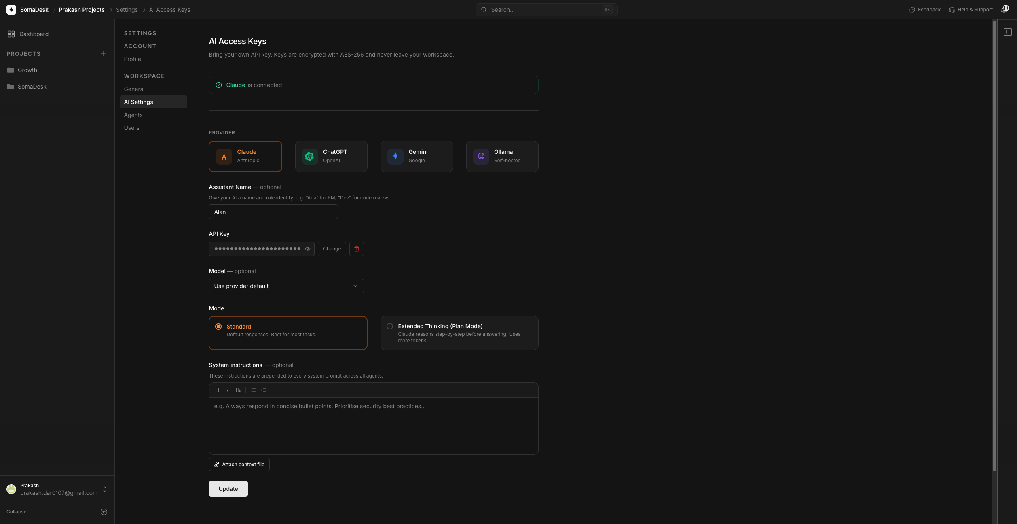The height and width of the screenshot is (524, 1017).
Task: Open Profile settings
Action: pos(133,59)
